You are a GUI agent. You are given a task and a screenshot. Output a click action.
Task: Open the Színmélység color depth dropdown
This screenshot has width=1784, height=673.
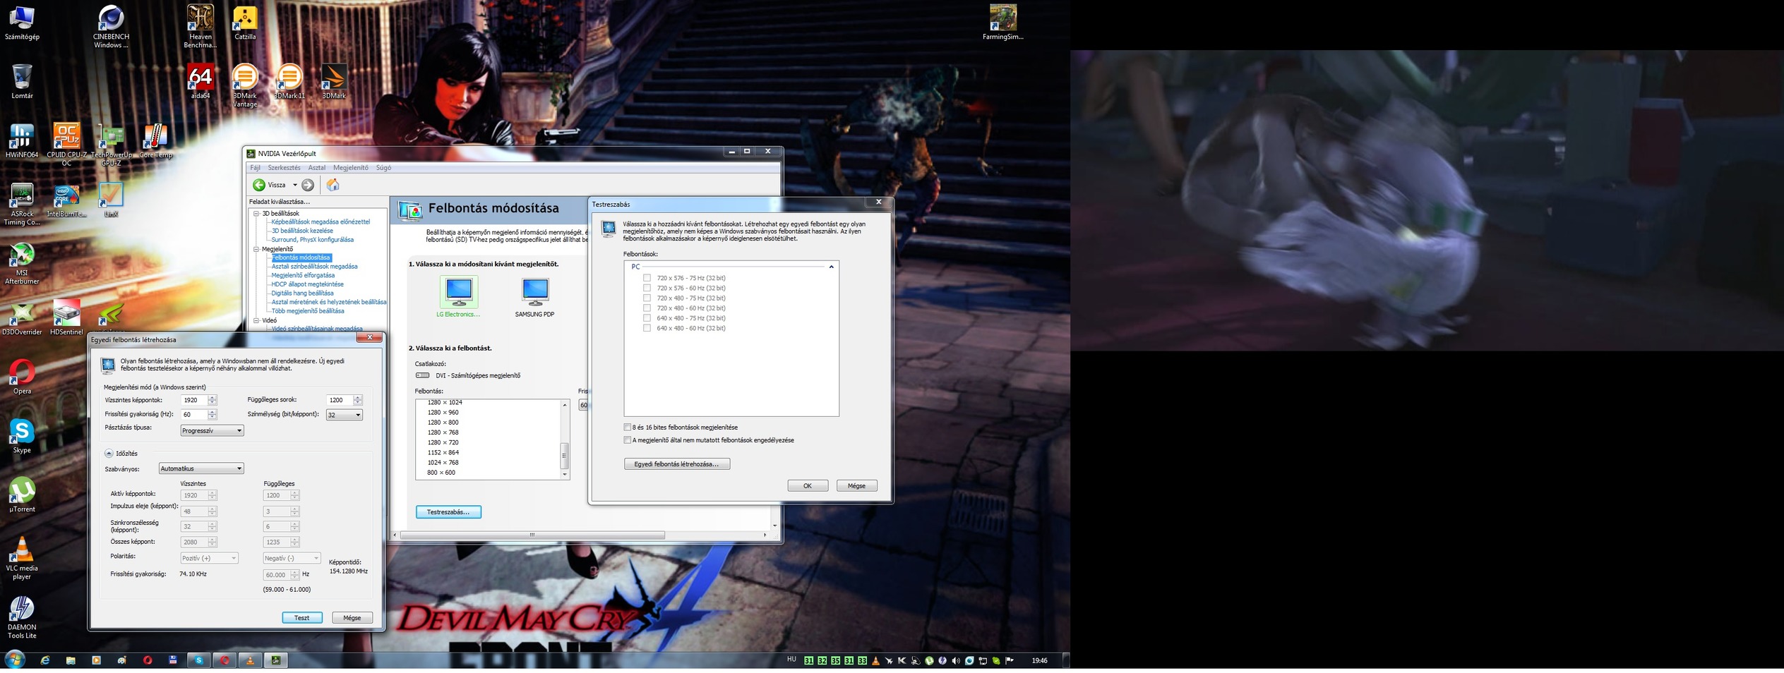(x=345, y=415)
